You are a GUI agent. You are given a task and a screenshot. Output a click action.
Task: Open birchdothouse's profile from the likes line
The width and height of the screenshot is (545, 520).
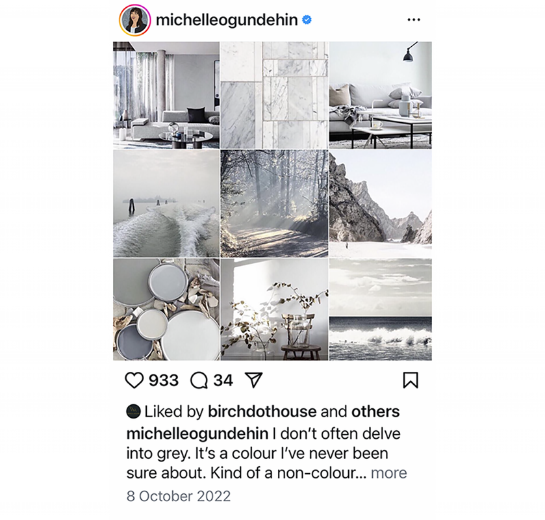[x=262, y=412]
